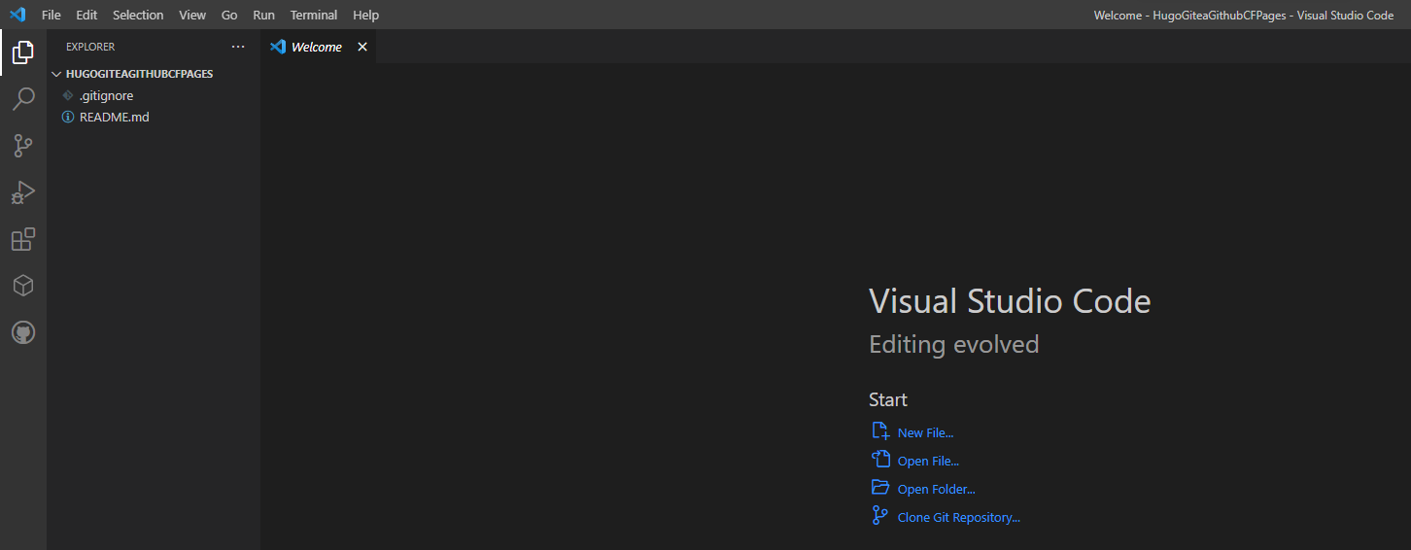The height and width of the screenshot is (550, 1411).
Task: Open the .gitignore file
Action: click(106, 95)
